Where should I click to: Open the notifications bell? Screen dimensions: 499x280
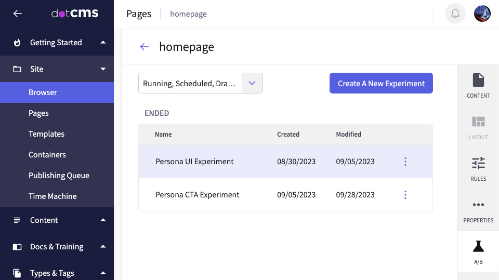(455, 14)
